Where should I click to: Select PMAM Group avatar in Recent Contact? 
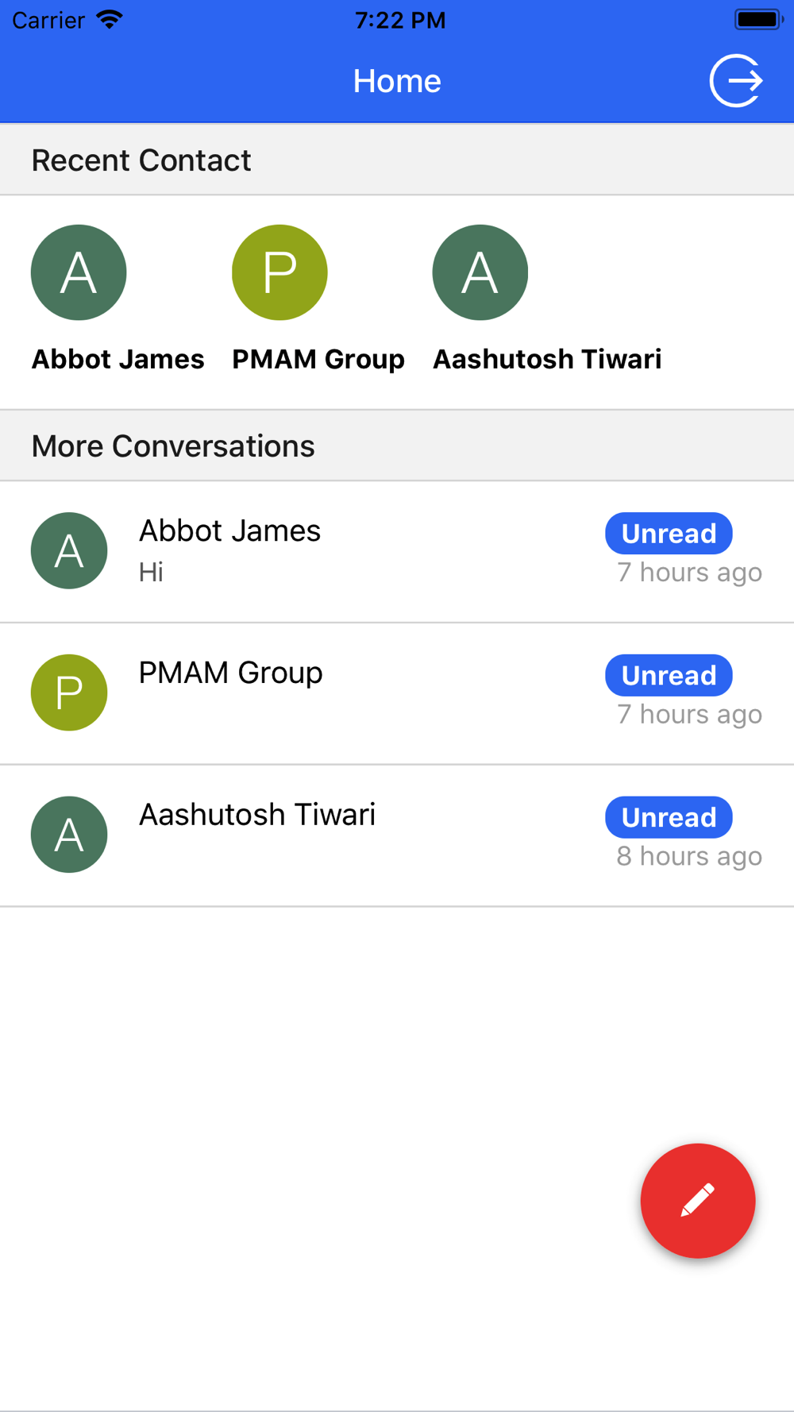[279, 272]
